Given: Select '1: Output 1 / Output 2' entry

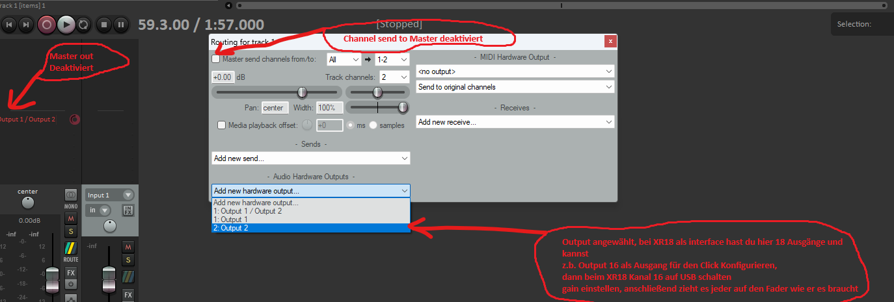Looking at the screenshot, I should (x=311, y=211).
